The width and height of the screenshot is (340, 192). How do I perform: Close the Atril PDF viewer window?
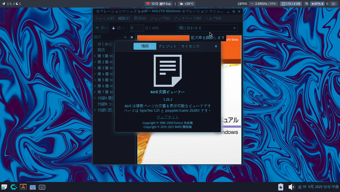click(x=239, y=11)
